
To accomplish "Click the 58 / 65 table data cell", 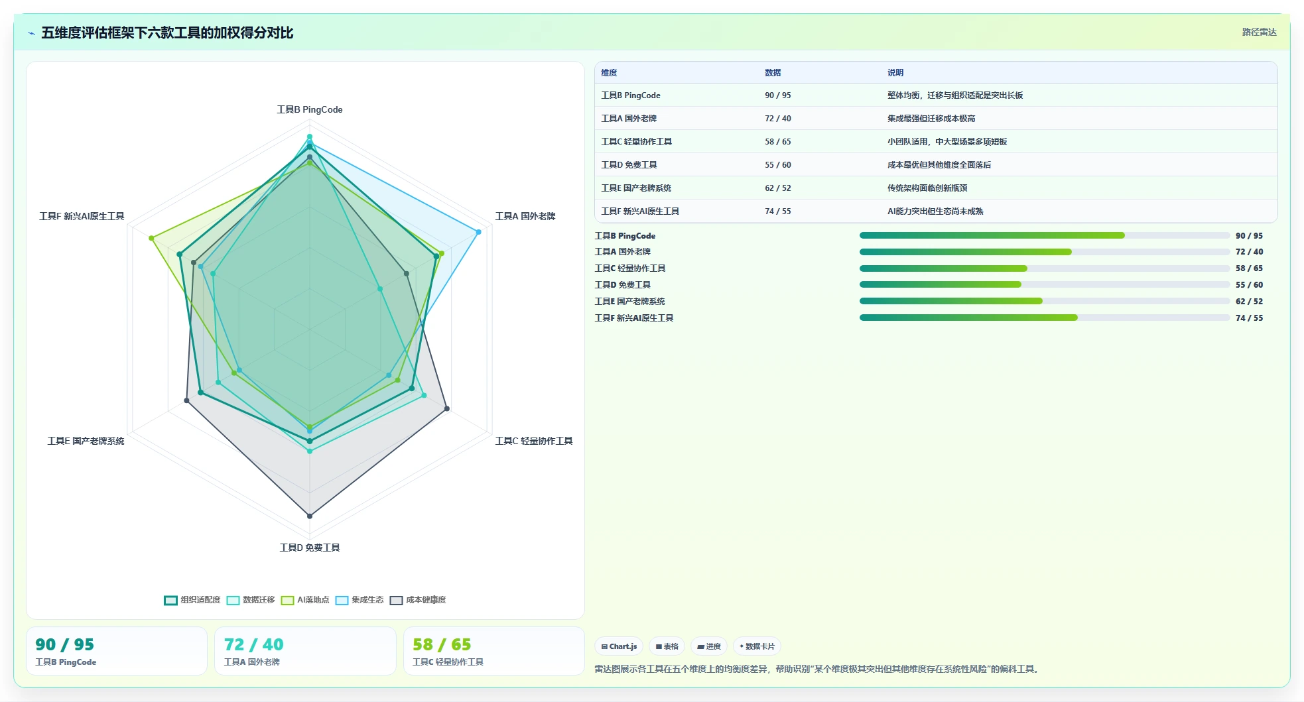I will (778, 142).
